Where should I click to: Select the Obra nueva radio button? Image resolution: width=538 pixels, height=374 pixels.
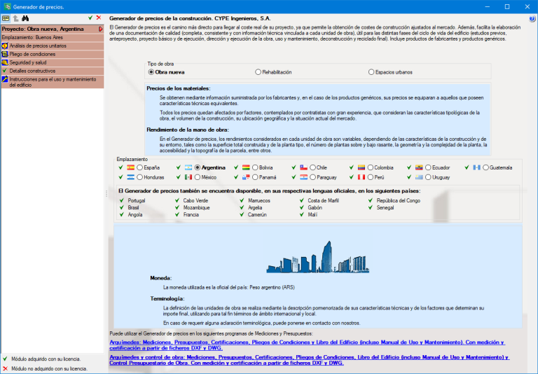[151, 72]
